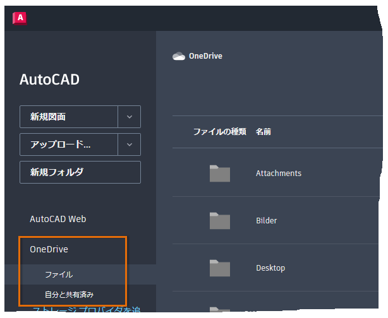The width and height of the screenshot is (388, 318).
Task: Select AutoCAD Web in the sidebar
Action: [58, 219]
